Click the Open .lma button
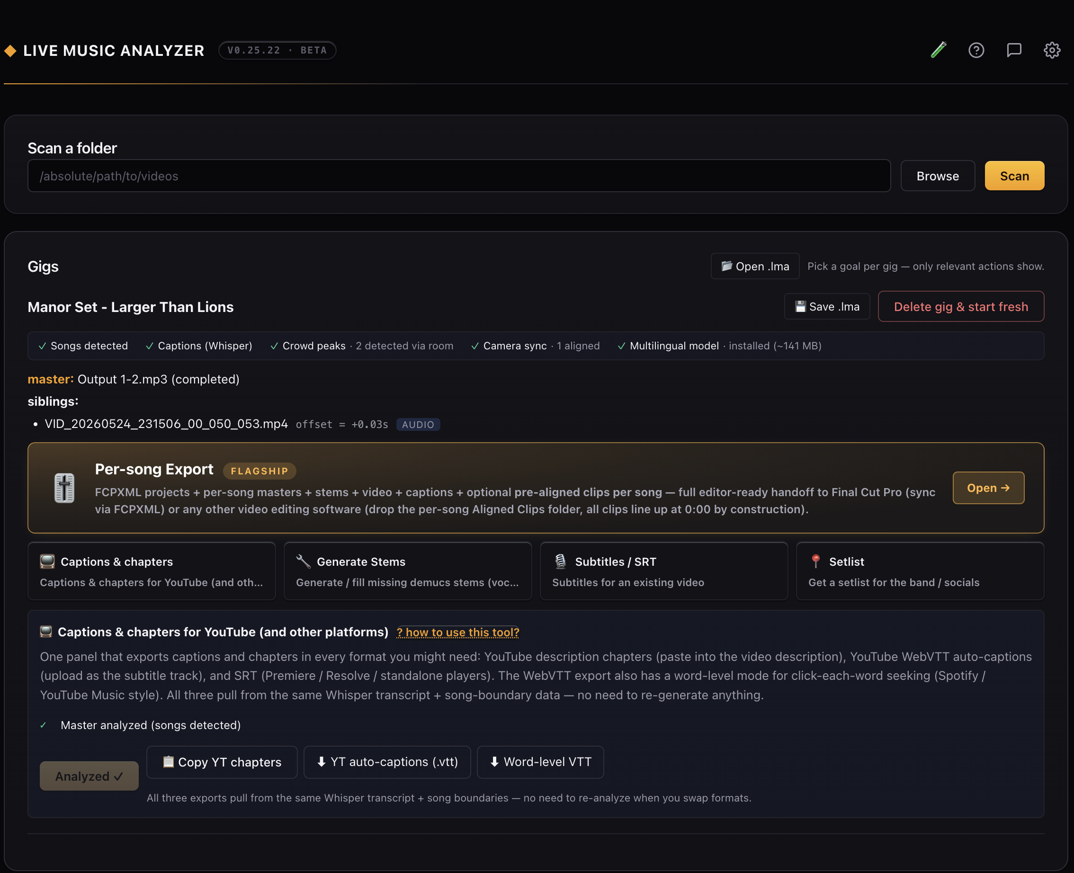This screenshot has width=1074, height=873. 754,266
